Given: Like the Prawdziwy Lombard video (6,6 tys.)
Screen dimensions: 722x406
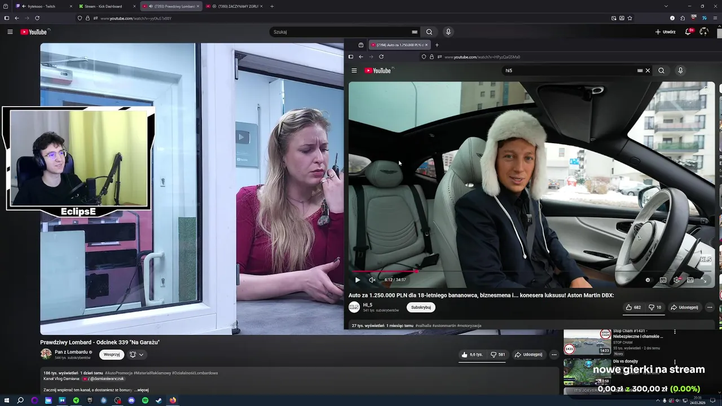Looking at the screenshot, I should coord(472,355).
